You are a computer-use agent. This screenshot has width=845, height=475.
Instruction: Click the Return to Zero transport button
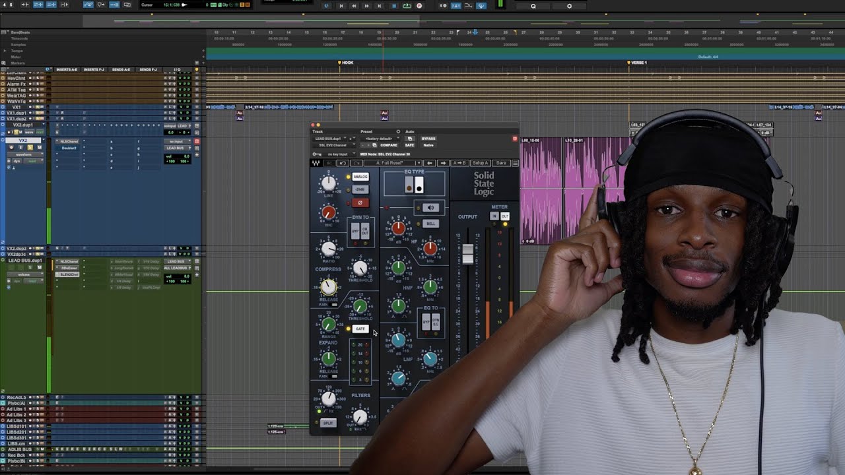341,6
